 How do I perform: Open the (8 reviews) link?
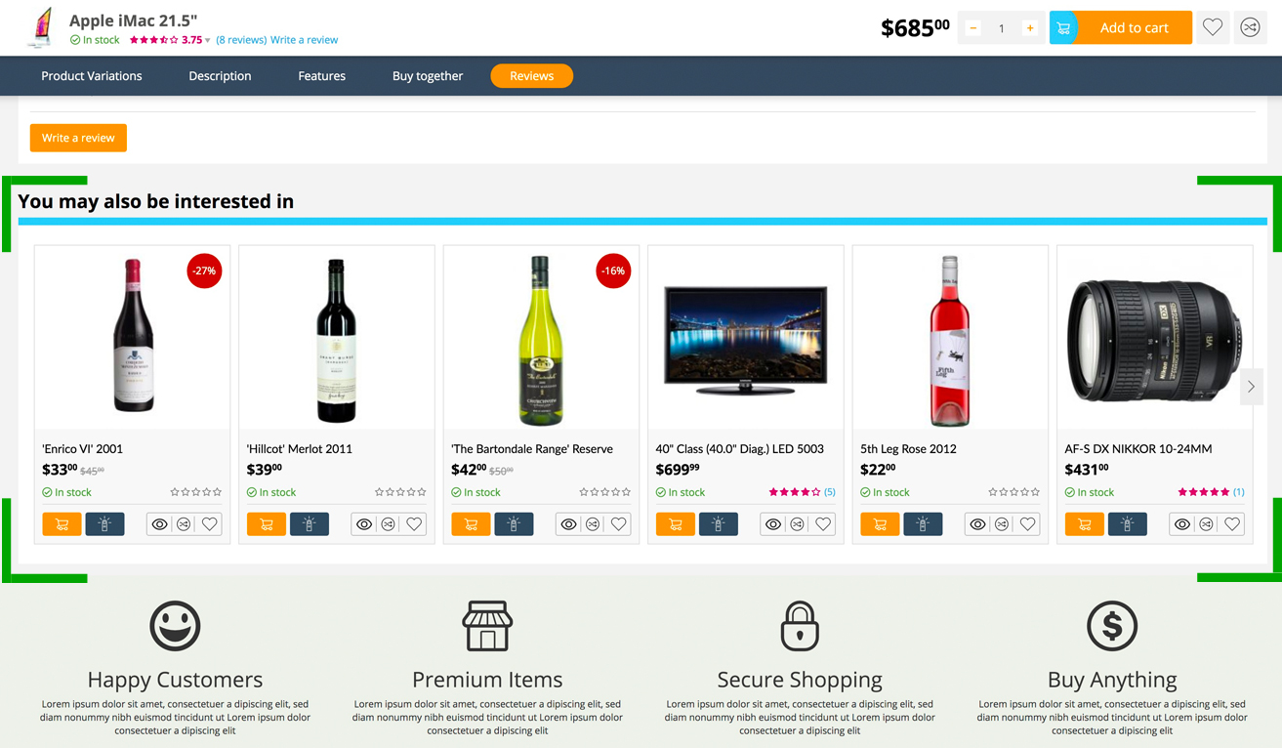[241, 40]
